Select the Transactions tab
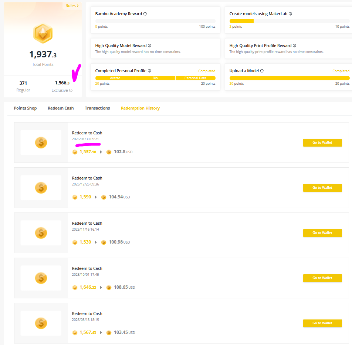The image size is (352, 345). click(x=97, y=108)
